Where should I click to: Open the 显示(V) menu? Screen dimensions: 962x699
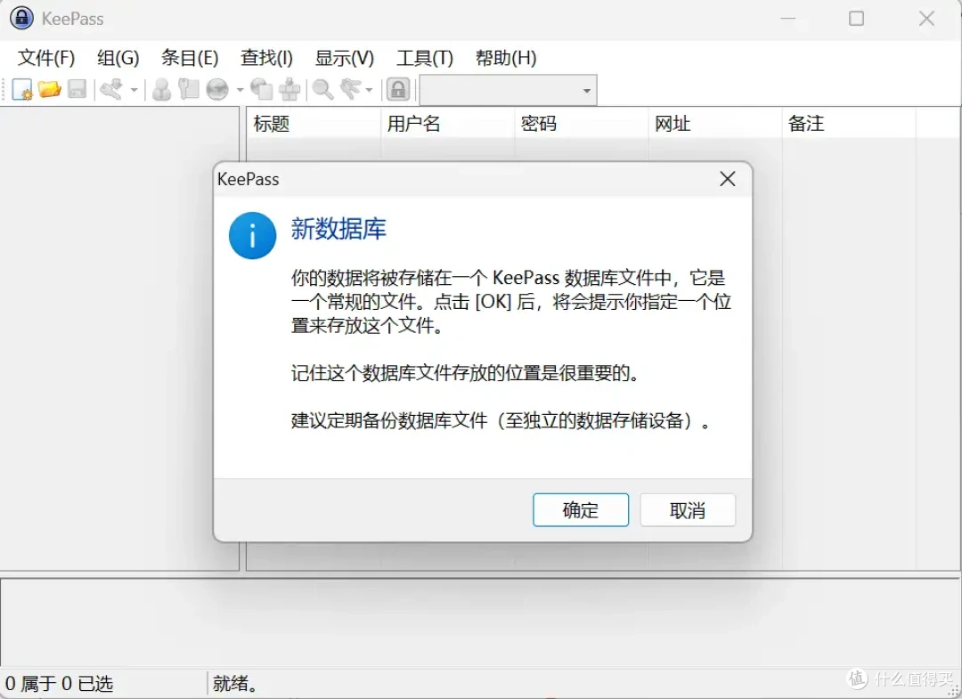344,58
